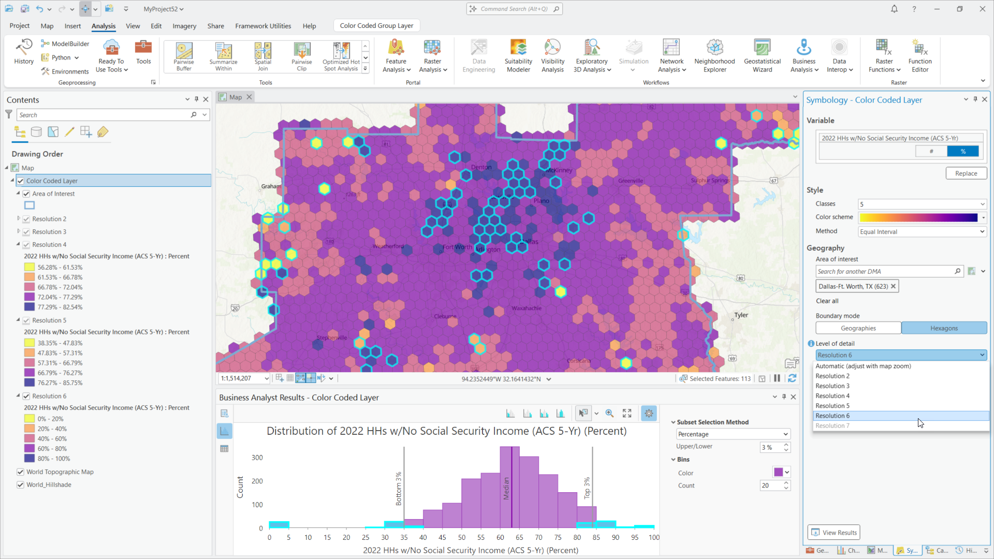Click Clear all areas of interest
Viewport: 994px width, 559px height.
click(827, 301)
